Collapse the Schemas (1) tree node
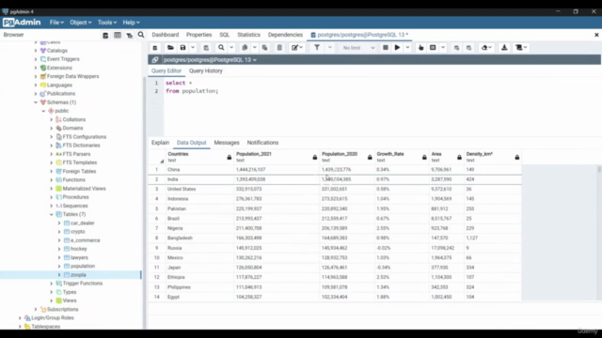 pyautogui.click(x=36, y=102)
